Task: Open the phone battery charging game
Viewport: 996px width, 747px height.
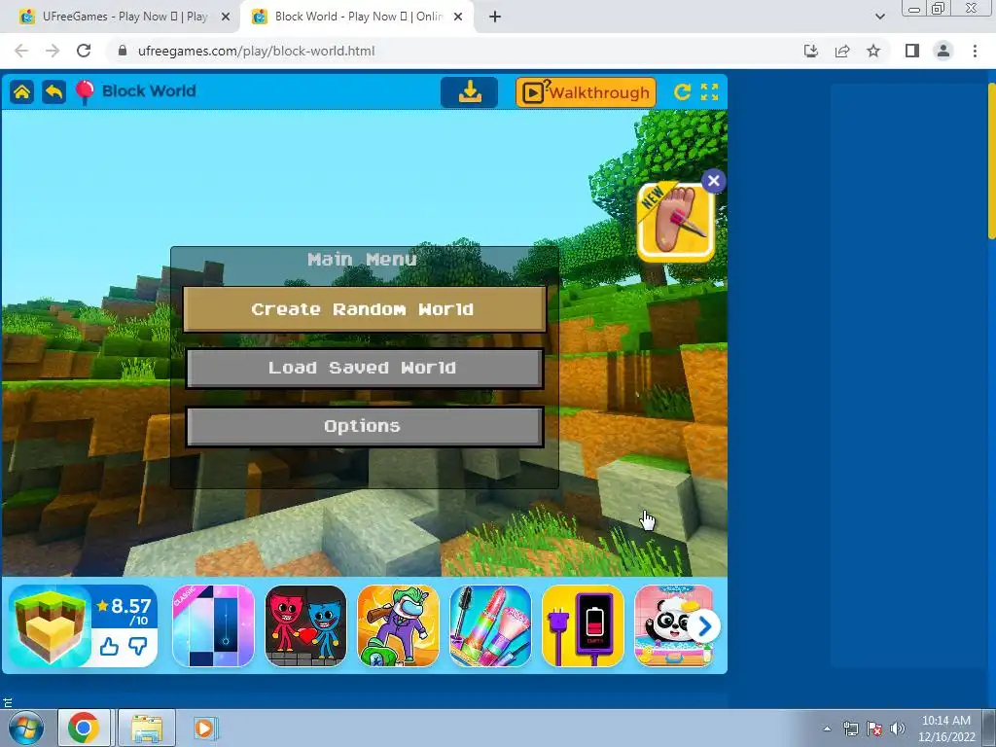Action: coord(584,626)
